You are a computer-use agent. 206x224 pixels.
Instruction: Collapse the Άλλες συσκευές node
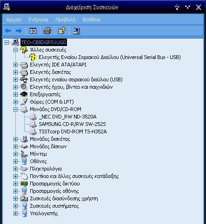pyautogui.click(x=15, y=50)
